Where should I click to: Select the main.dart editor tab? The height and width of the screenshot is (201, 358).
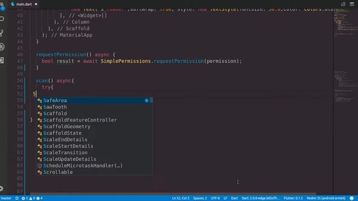(23, 4)
